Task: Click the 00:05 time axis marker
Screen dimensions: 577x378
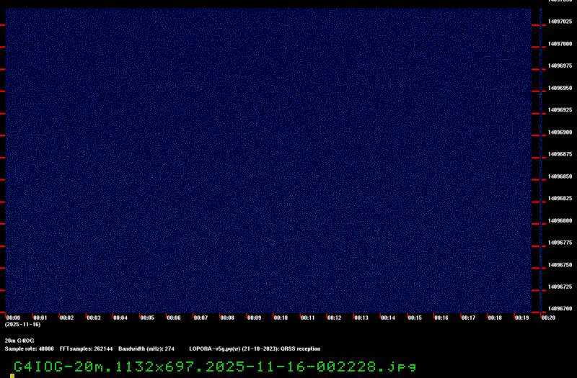Action: point(146,318)
